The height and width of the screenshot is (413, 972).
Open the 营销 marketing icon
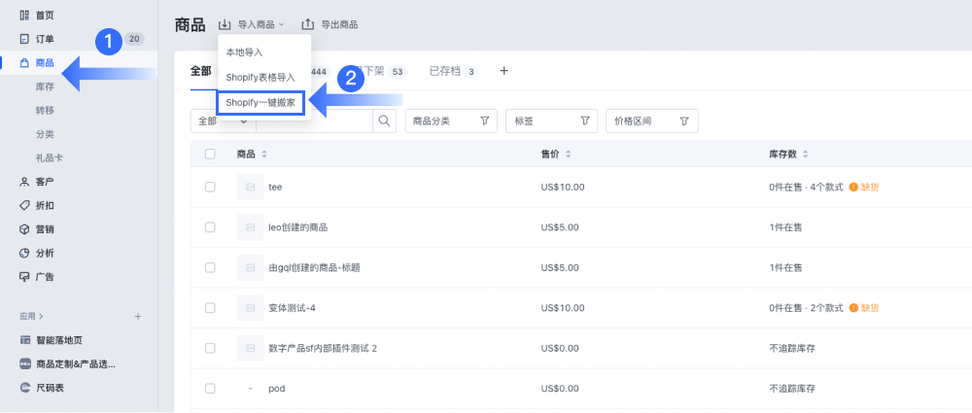tap(24, 229)
